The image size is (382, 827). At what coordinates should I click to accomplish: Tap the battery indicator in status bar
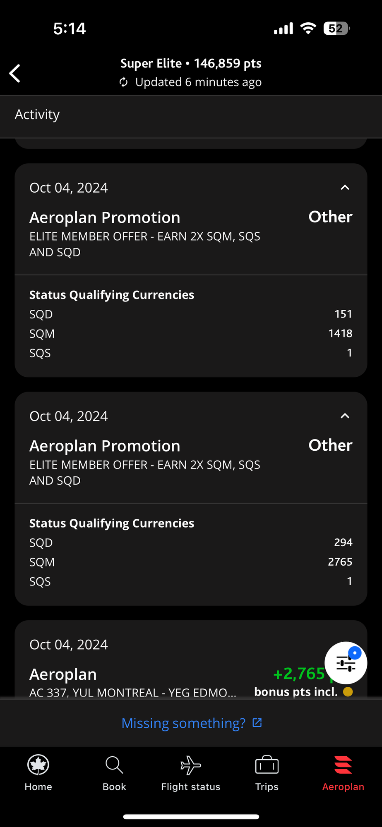pos(336,29)
